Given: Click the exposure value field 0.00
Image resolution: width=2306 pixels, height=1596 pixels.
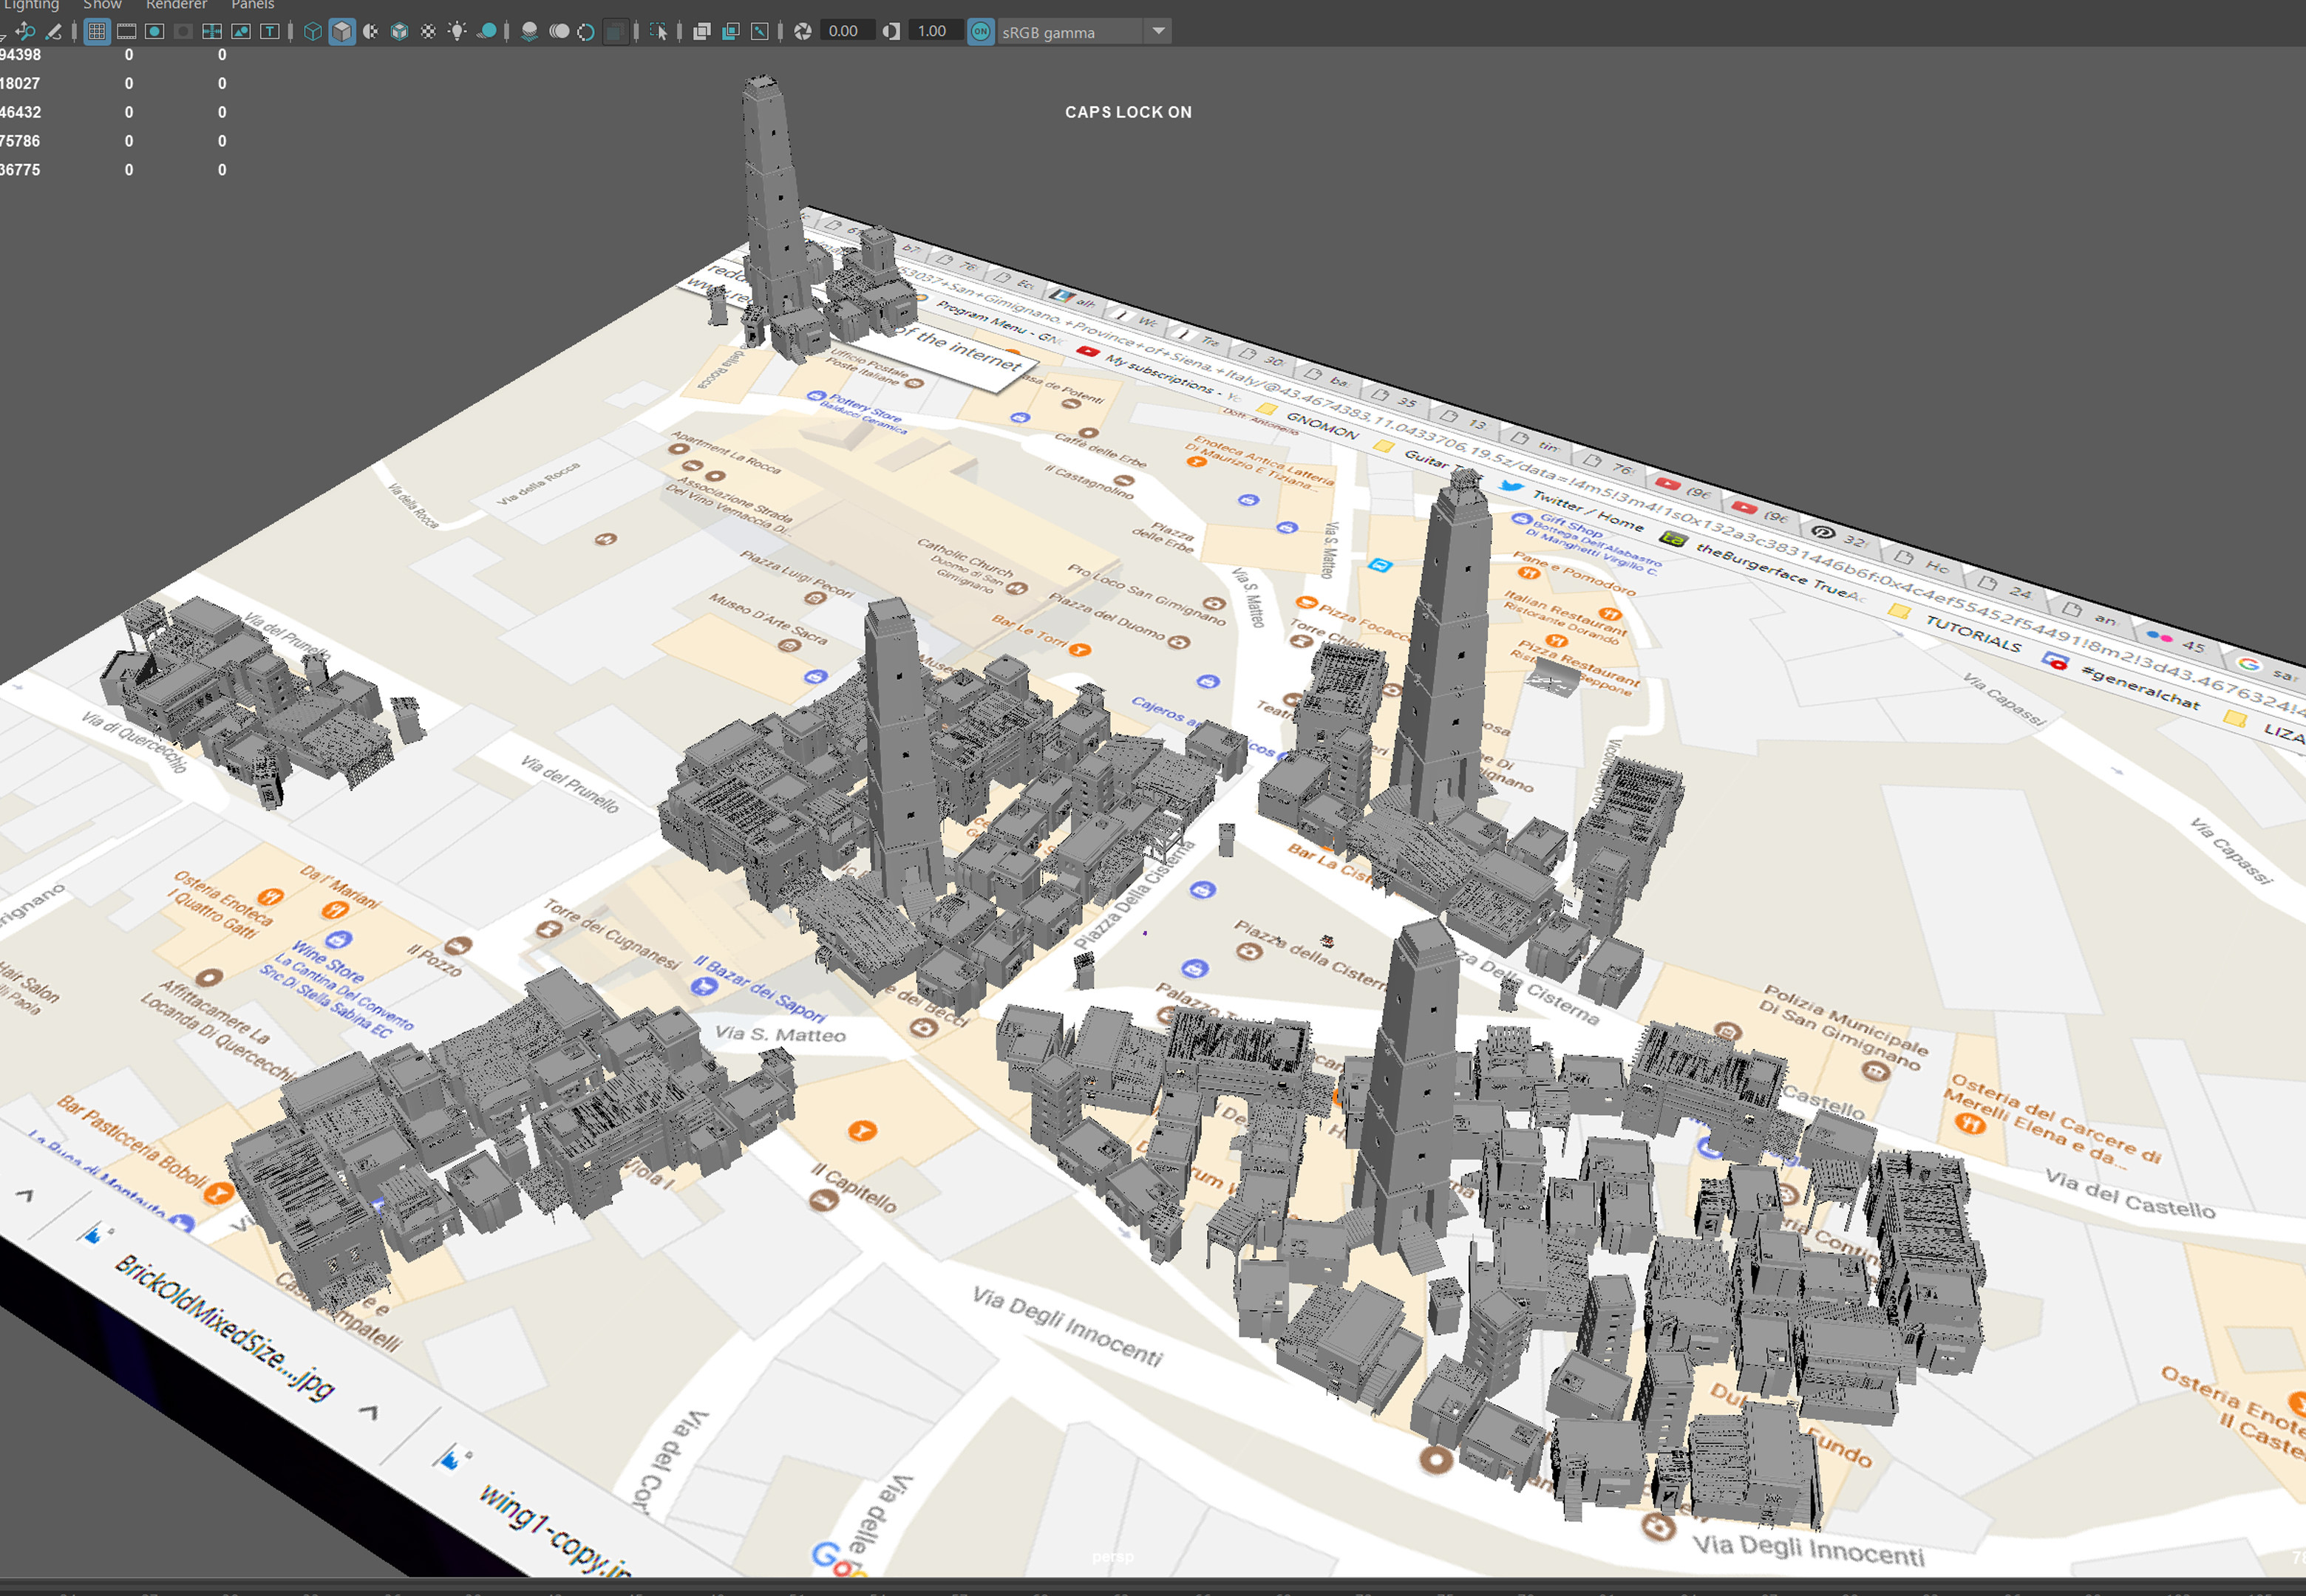Looking at the screenshot, I should [847, 32].
